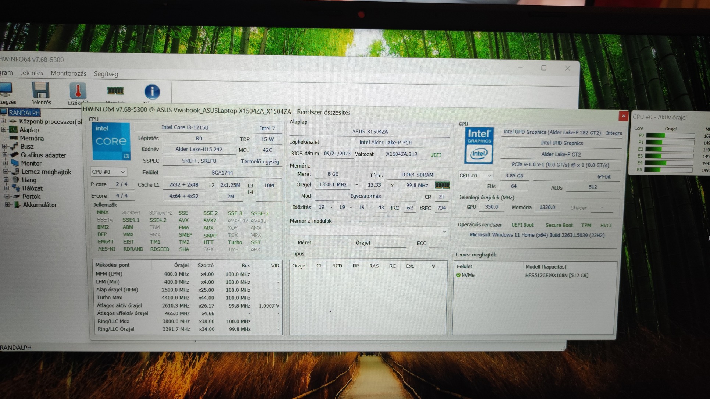Open the Monitorozás menu
710x399 pixels.
coord(68,73)
